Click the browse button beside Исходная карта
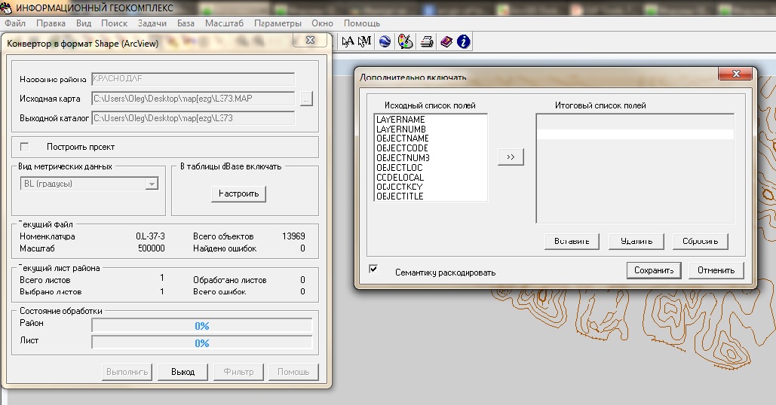Image resolution: width=776 pixels, height=405 pixels. [306, 99]
